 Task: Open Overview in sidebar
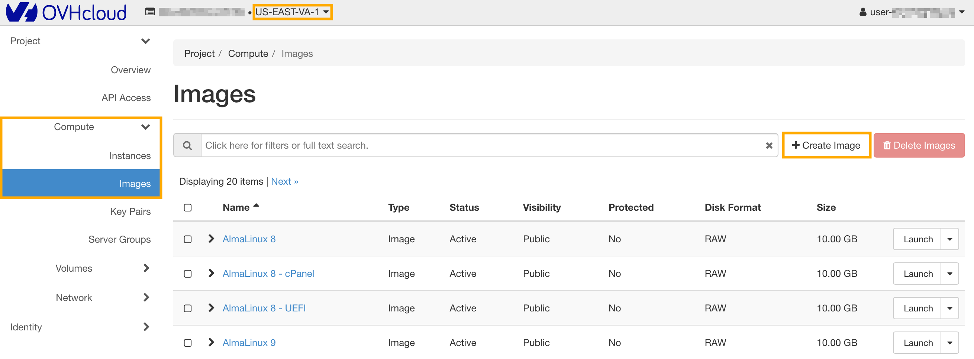[130, 70]
